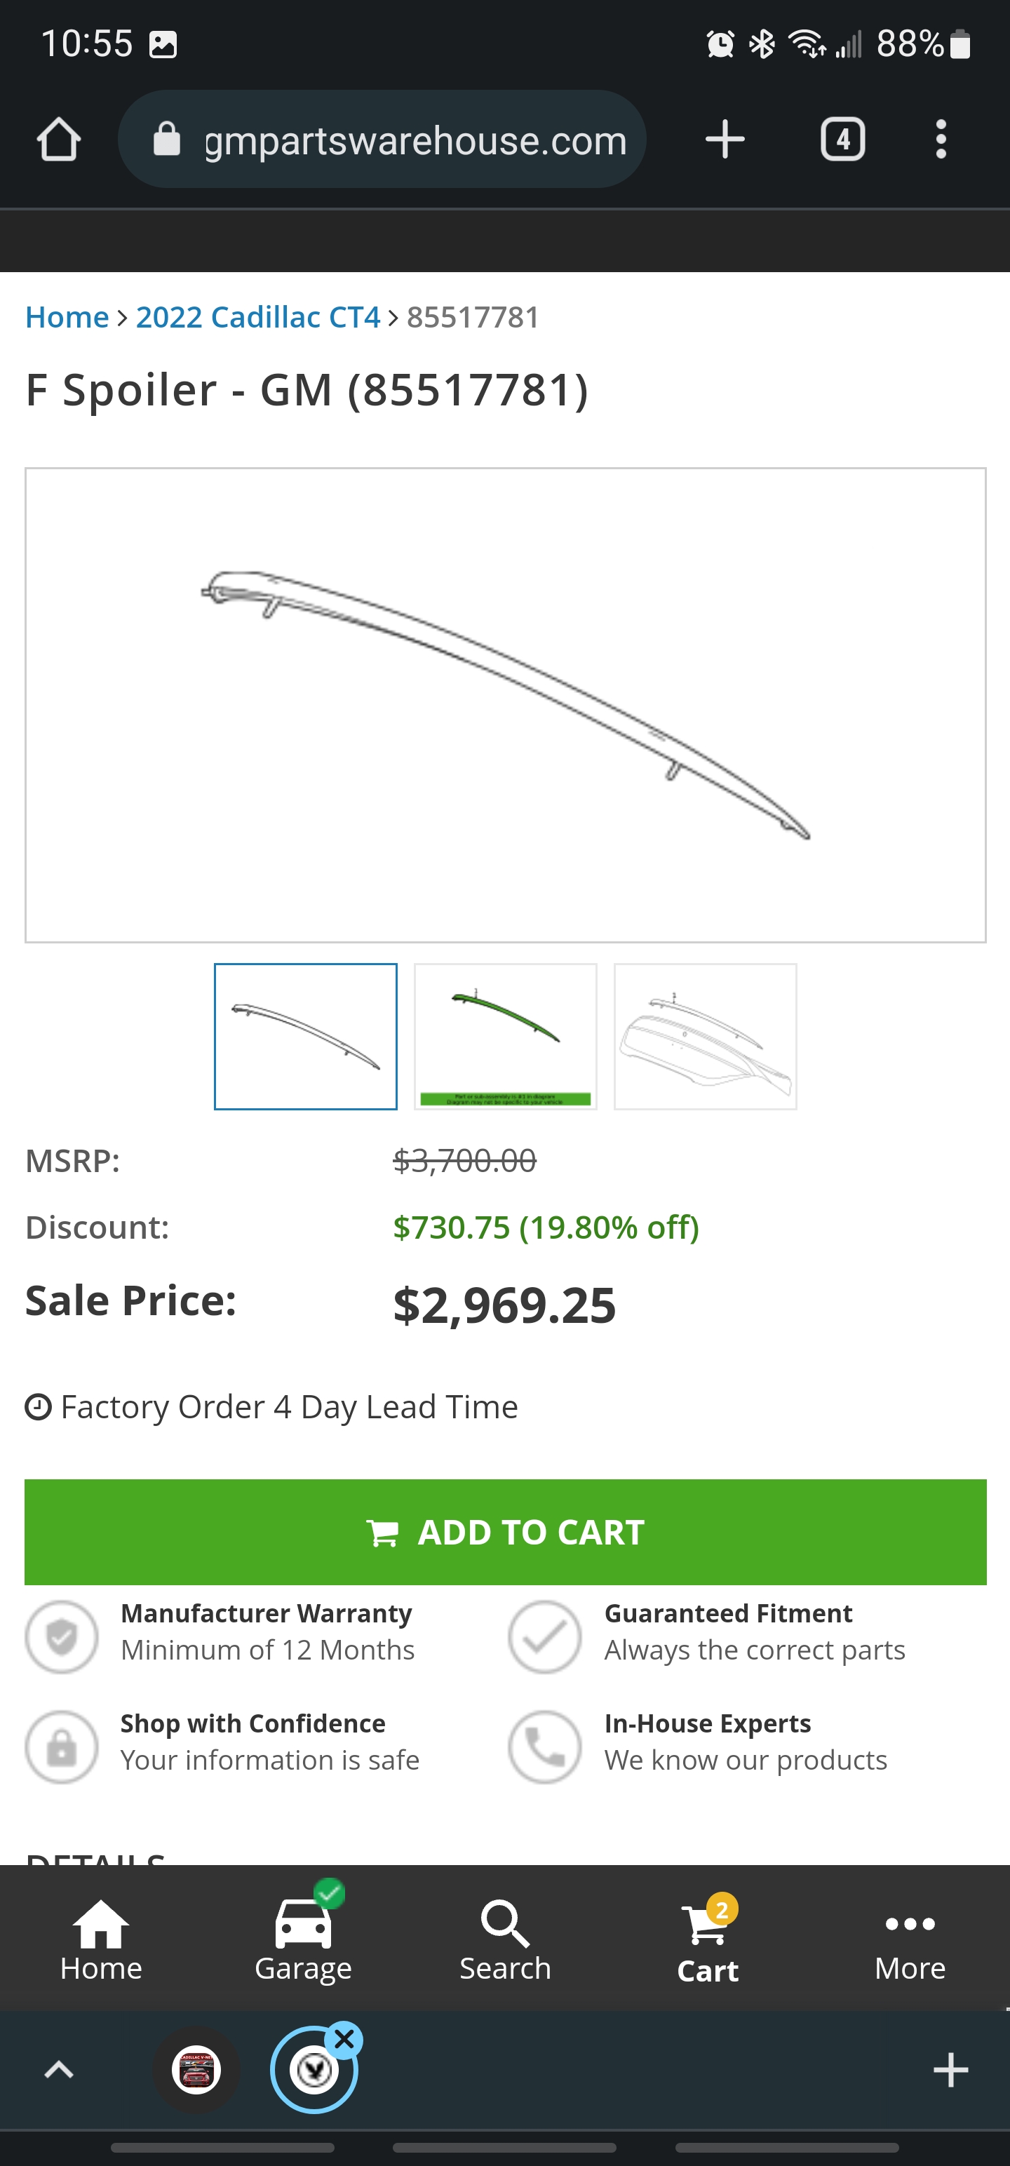Open the 2022 Cadillac CT4 breadcrumb
The width and height of the screenshot is (1010, 2166).
(x=258, y=318)
